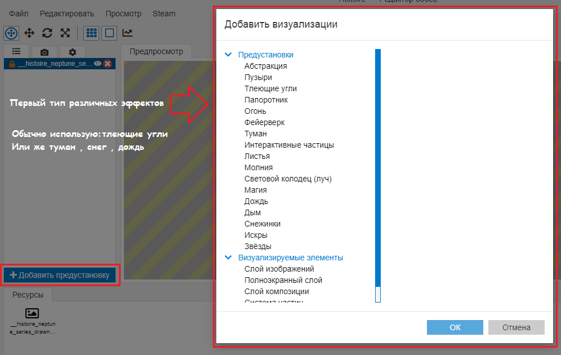Switch to the layers list tab
The height and width of the screenshot is (355, 561).
16,51
